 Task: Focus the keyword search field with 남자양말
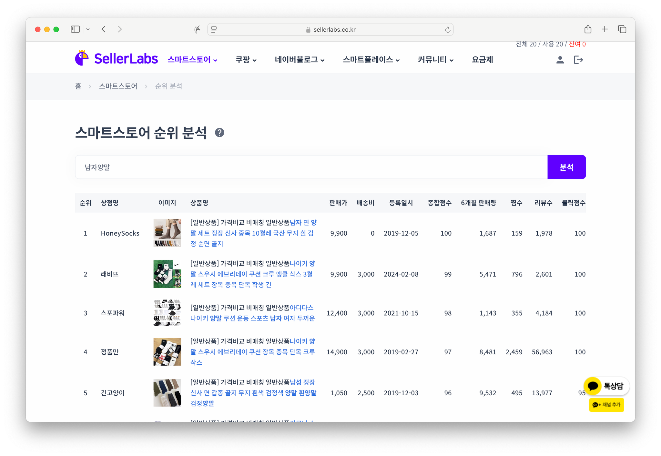pyautogui.click(x=311, y=167)
